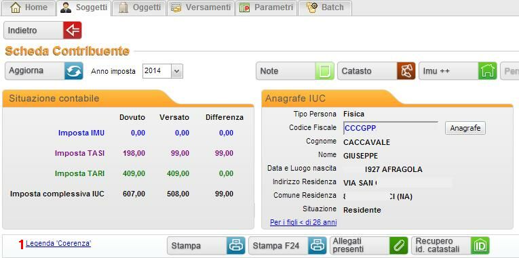Open the Oggetti tab

click(x=139, y=8)
